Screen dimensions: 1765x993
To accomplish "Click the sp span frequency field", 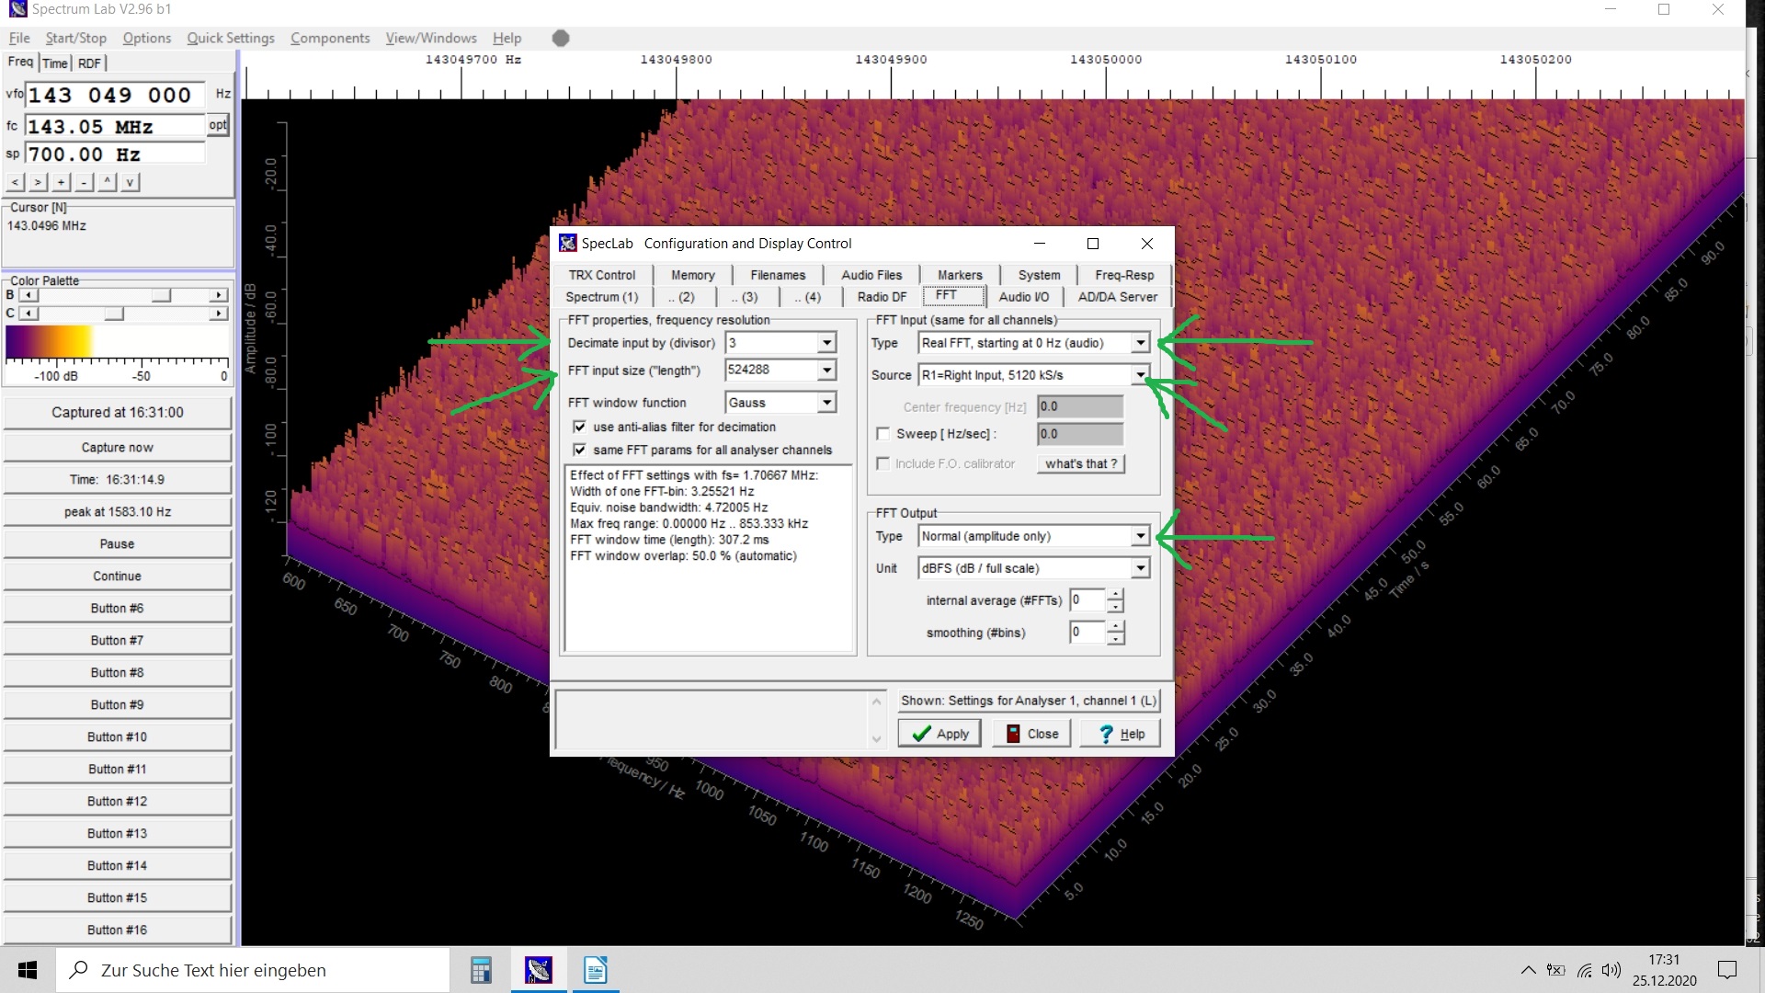I will point(115,154).
